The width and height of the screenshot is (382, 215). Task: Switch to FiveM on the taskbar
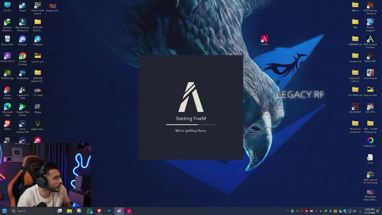[x=129, y=211]
